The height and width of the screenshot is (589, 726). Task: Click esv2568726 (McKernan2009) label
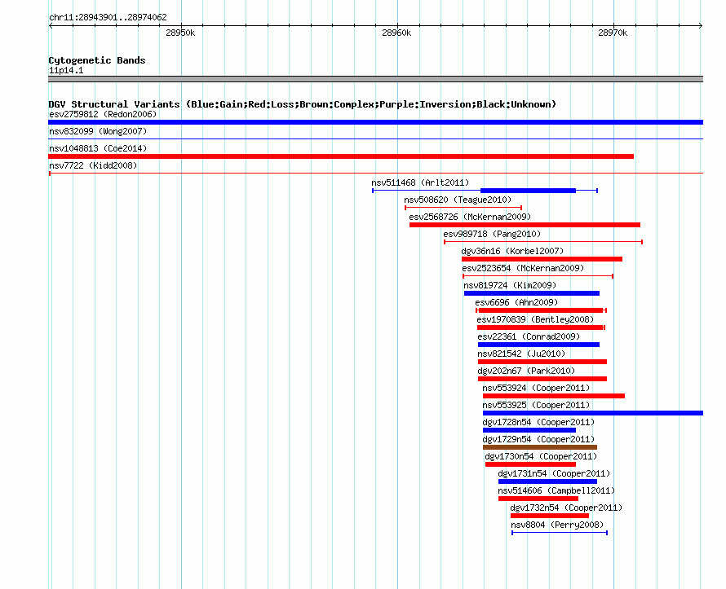(470, 217)
